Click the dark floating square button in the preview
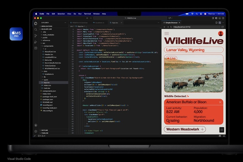Viewport: 243px width, 162px height. [222, 130]
